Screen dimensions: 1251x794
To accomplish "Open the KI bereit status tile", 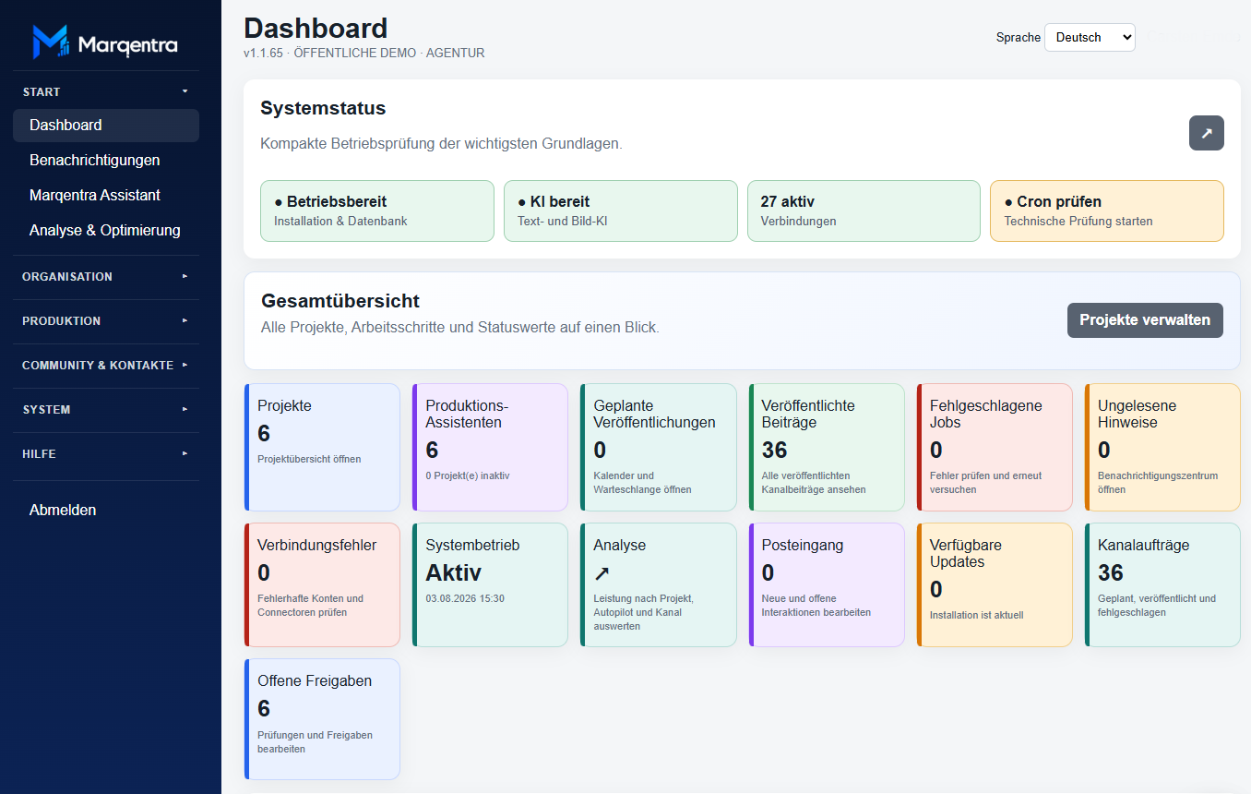I will pyautogui.click(x=621, y=211).
